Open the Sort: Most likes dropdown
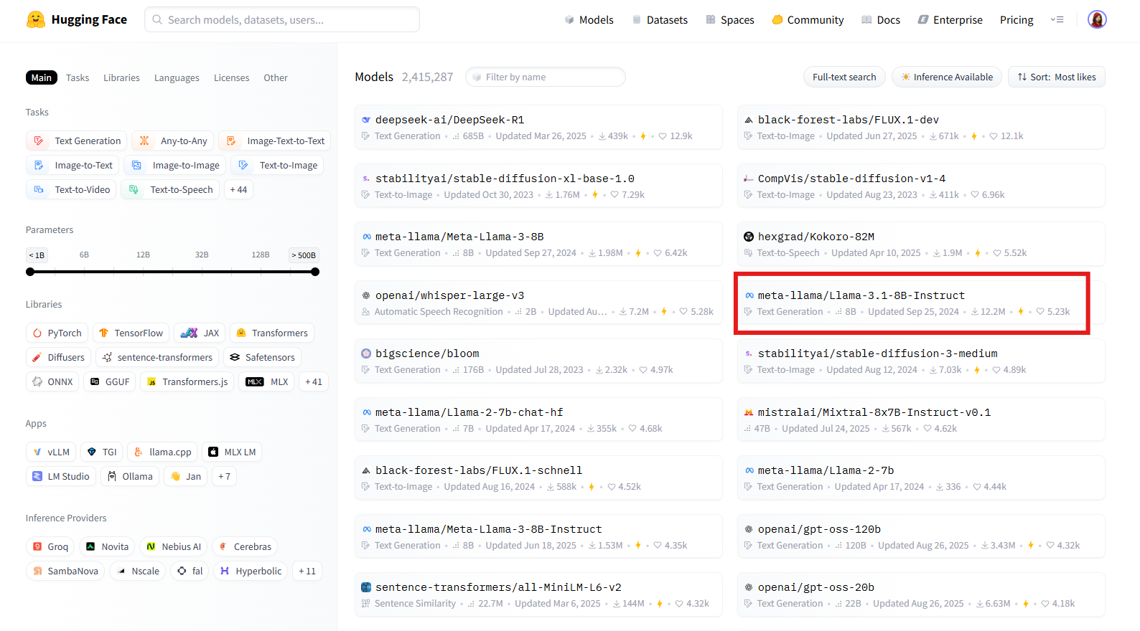The height and width of the screenshot is (631, 1140). click(x=1057, y=77)
